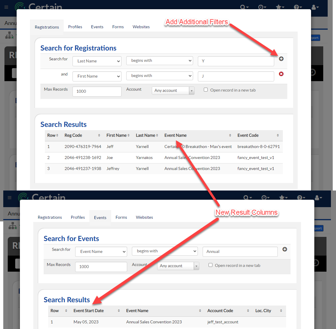Switch to Forms tab in lower dialog

click(121, 217)
